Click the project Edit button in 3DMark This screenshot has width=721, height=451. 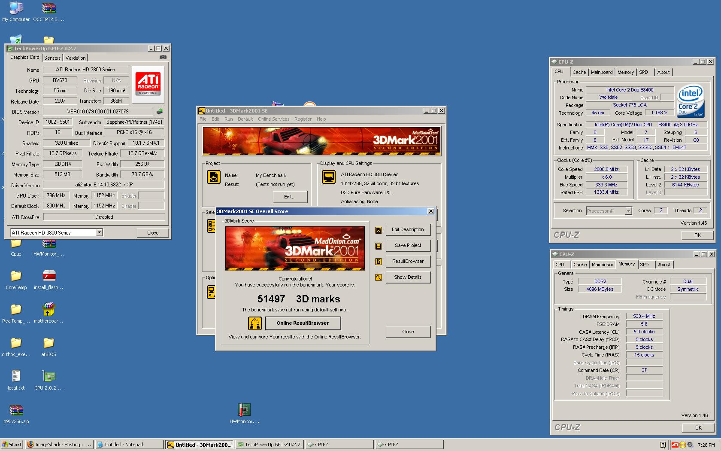coord(290,197)
